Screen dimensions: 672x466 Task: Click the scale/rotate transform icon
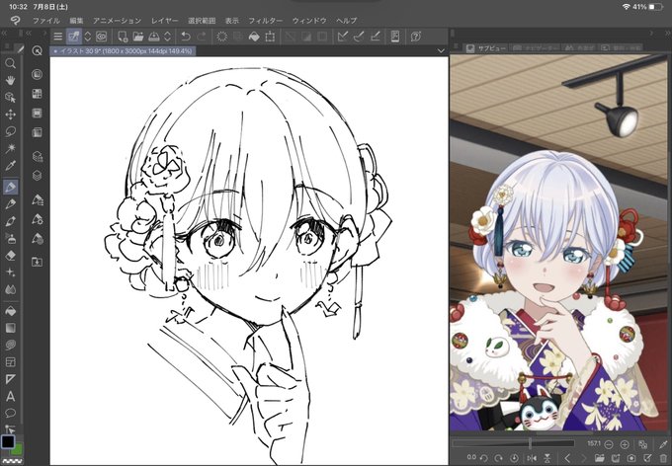270,37
